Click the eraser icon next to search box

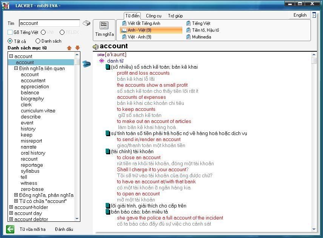coord(86,23)
